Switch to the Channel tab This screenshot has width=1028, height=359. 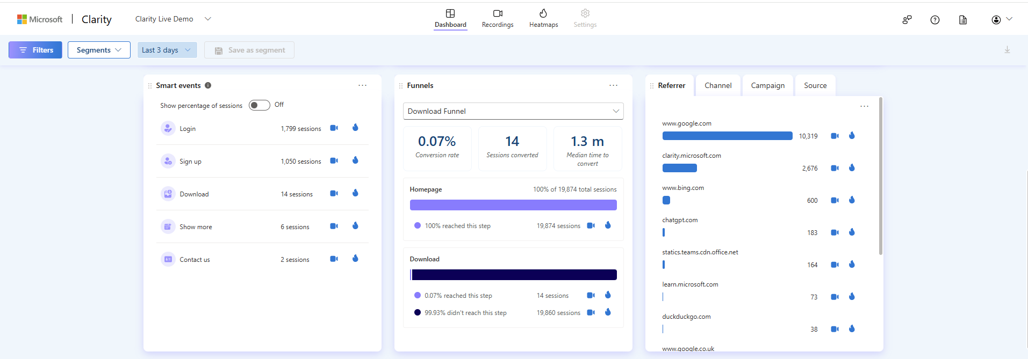pyautogui.click(x=718, y=85)
